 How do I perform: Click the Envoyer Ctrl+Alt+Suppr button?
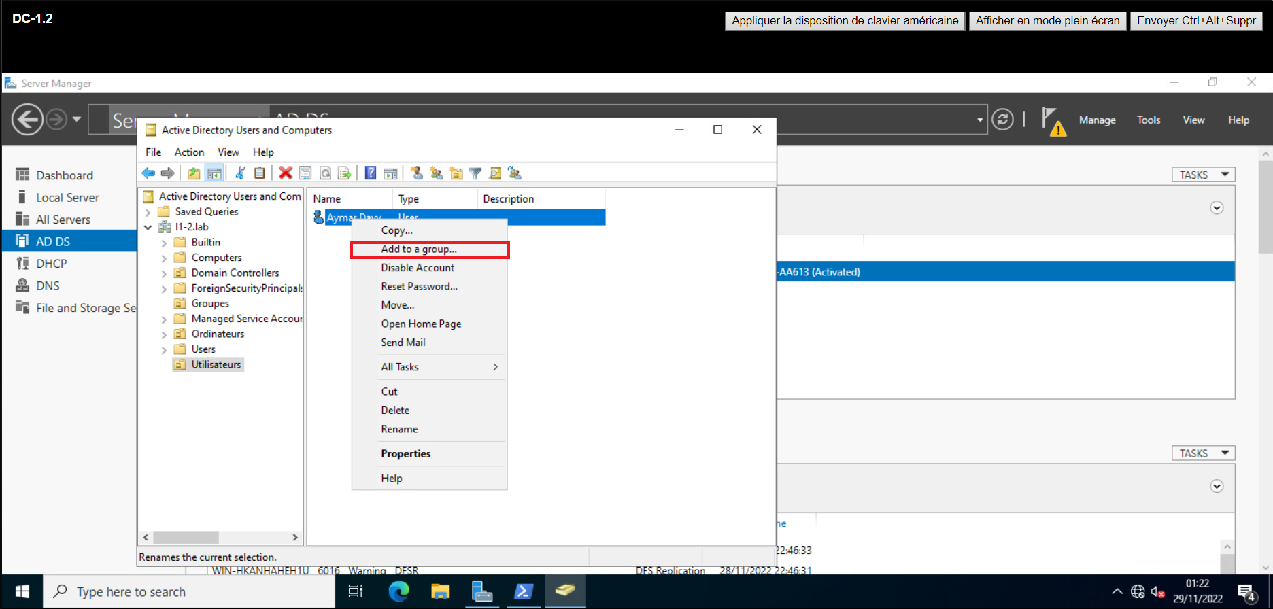point(1196,20)
